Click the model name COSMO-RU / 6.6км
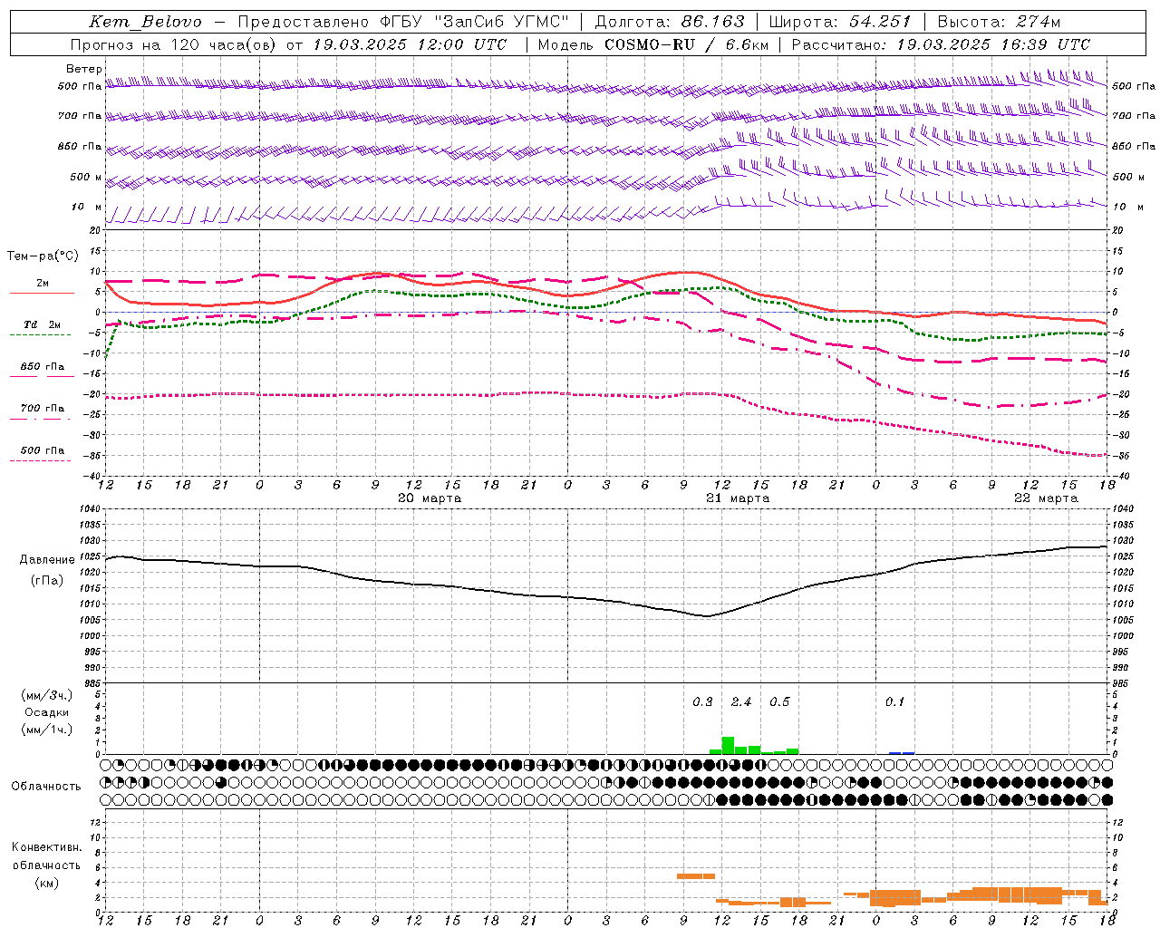The height and width of the screenshot is (928, 1160). pos(687,44)
